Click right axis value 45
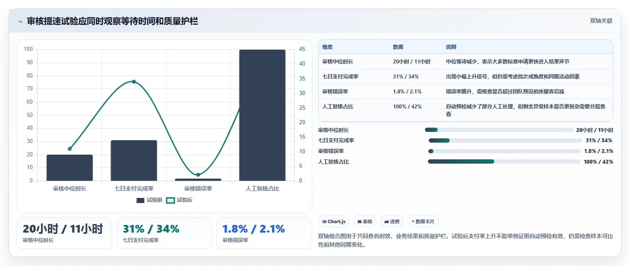The image size is (630, 266). click(302, 49)
